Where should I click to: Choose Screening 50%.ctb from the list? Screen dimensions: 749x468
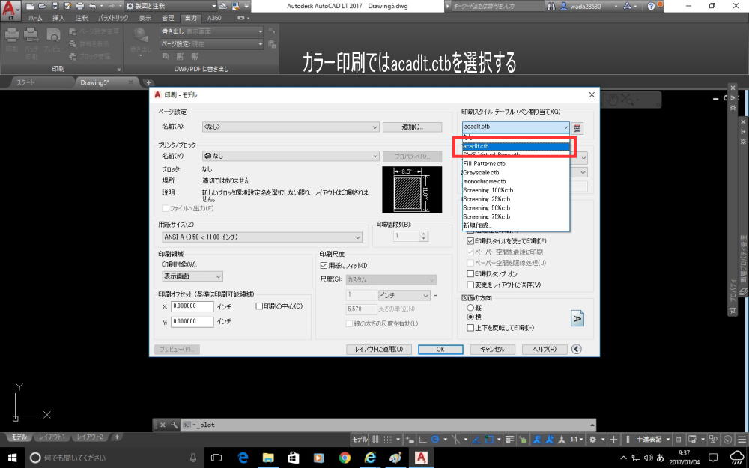(516, 207)
